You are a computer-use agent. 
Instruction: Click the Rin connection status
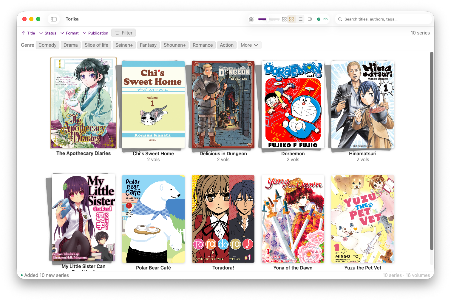322,19
